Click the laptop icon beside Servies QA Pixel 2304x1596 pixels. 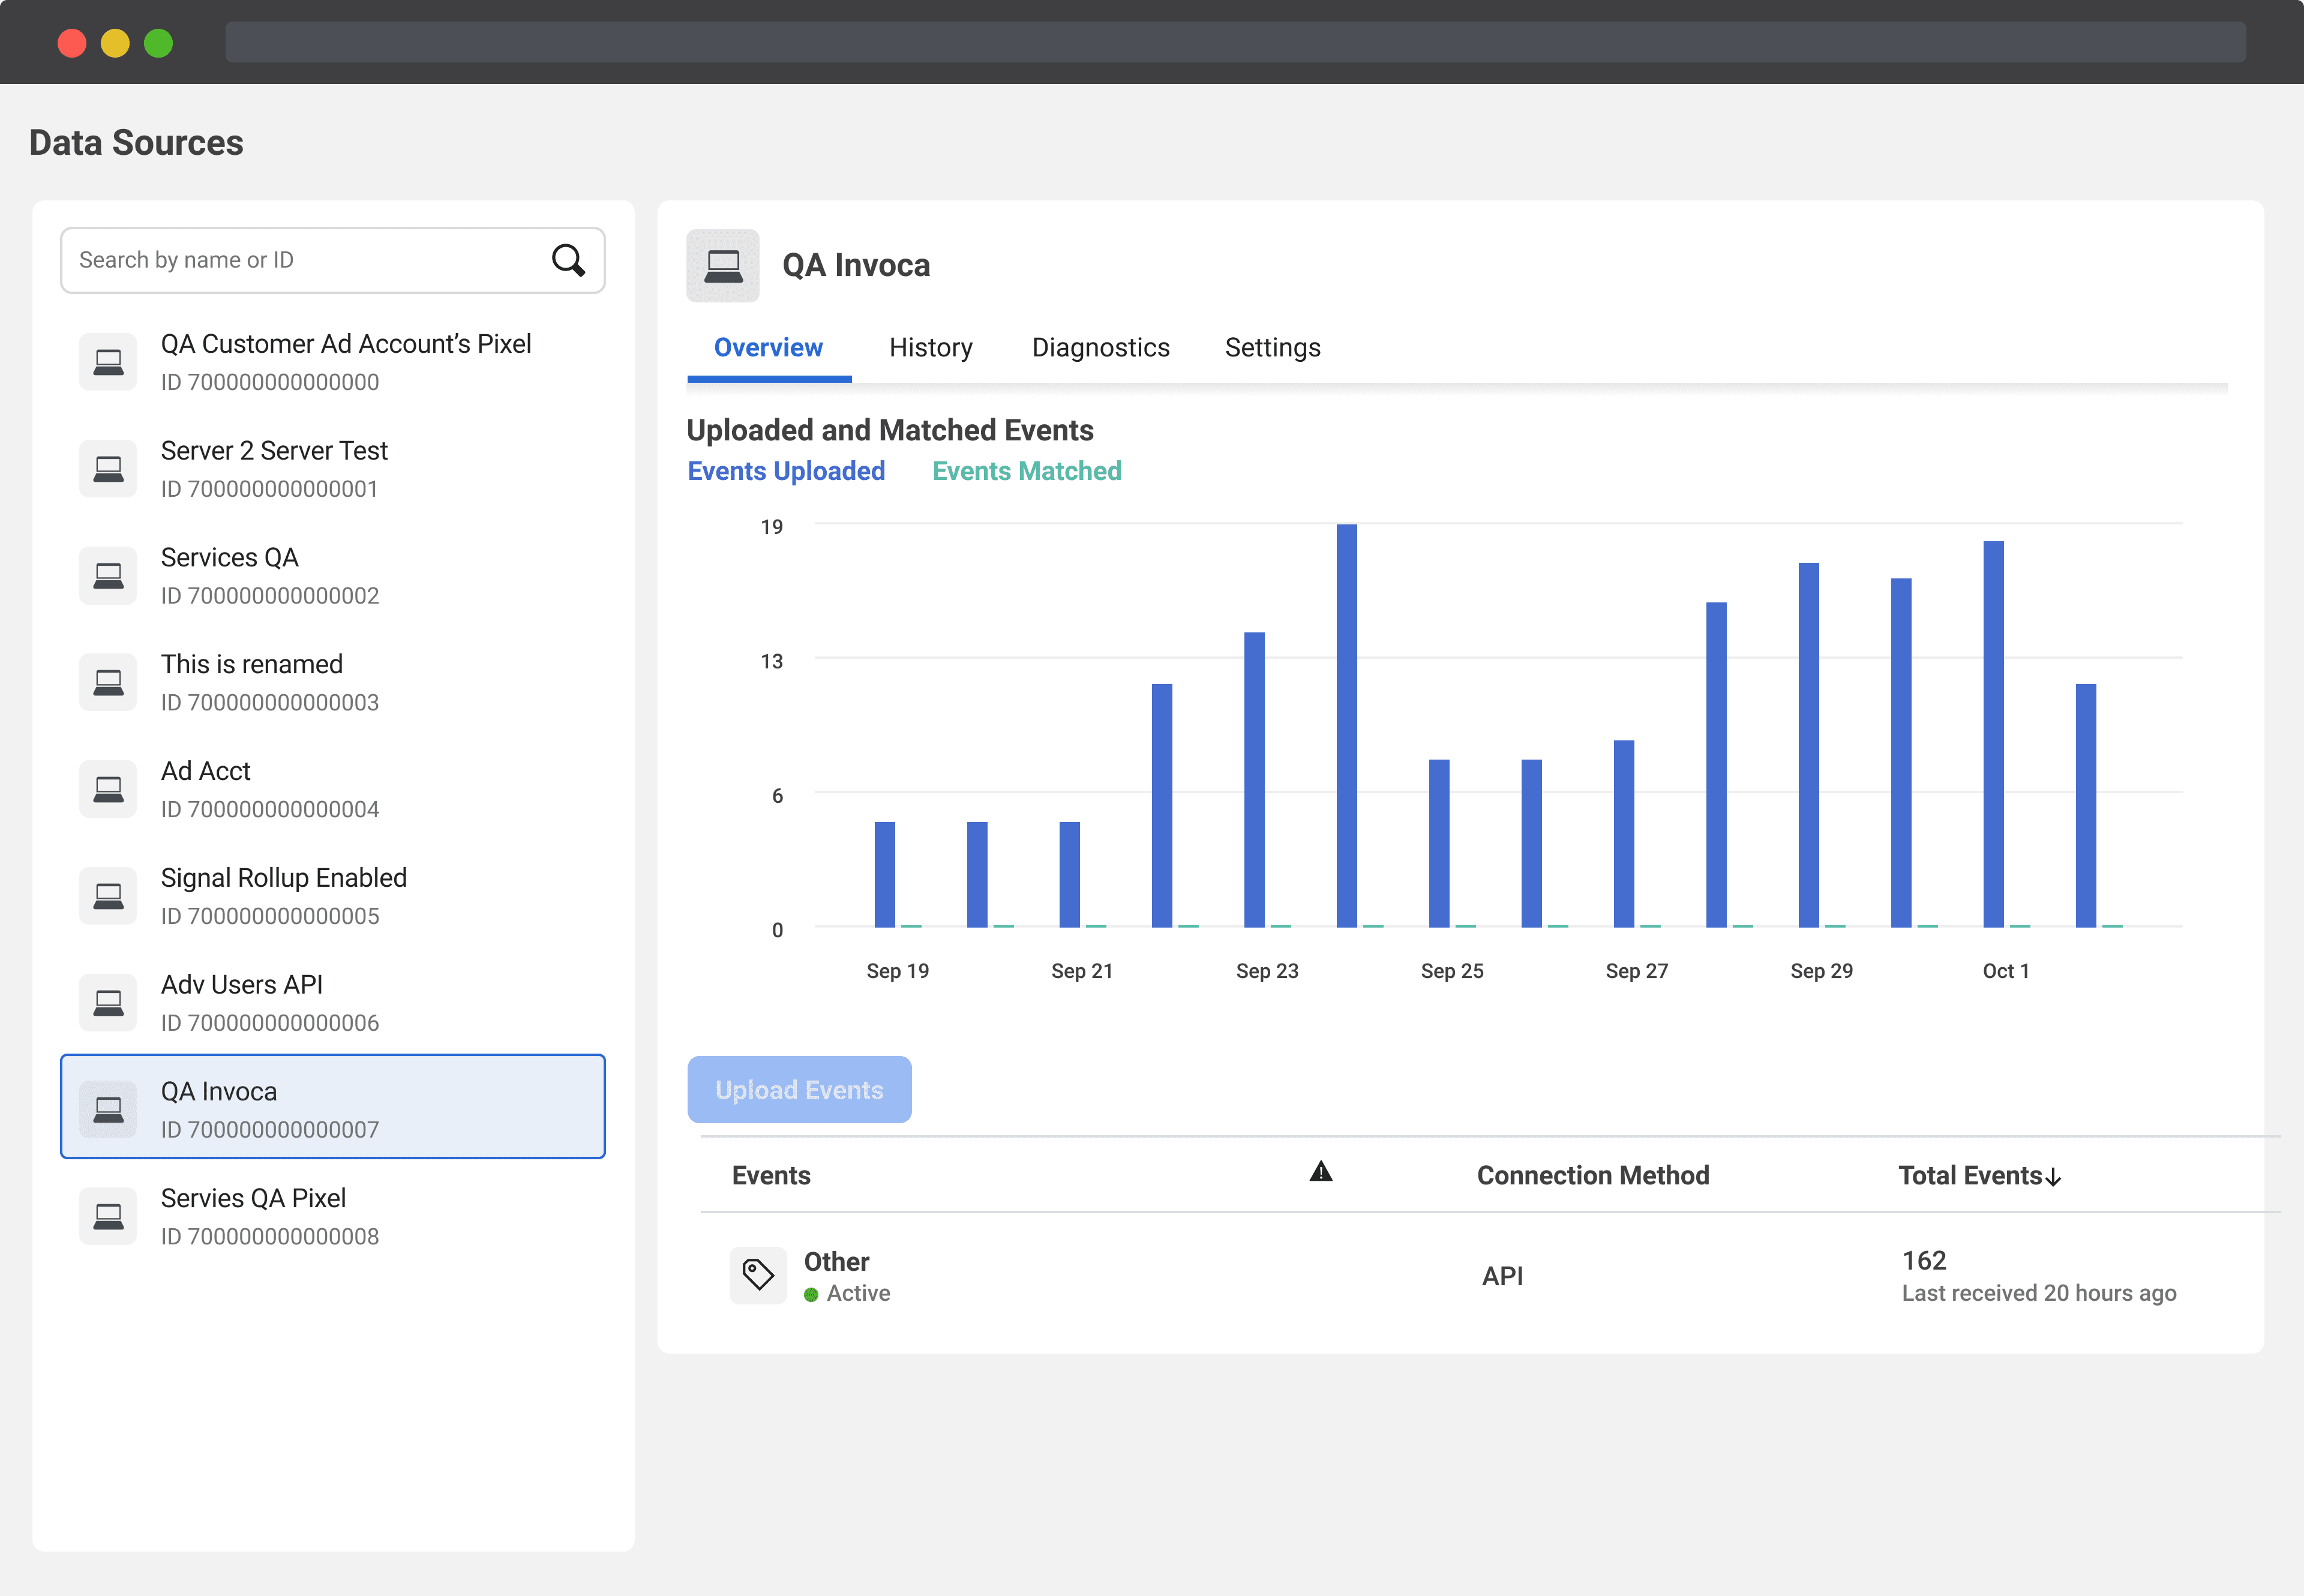coord(108,1216)
